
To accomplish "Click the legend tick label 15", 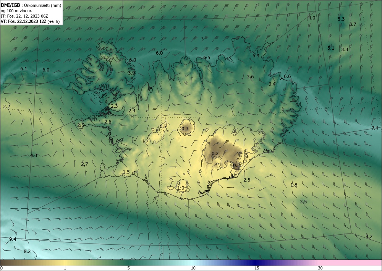I will 257,268.
